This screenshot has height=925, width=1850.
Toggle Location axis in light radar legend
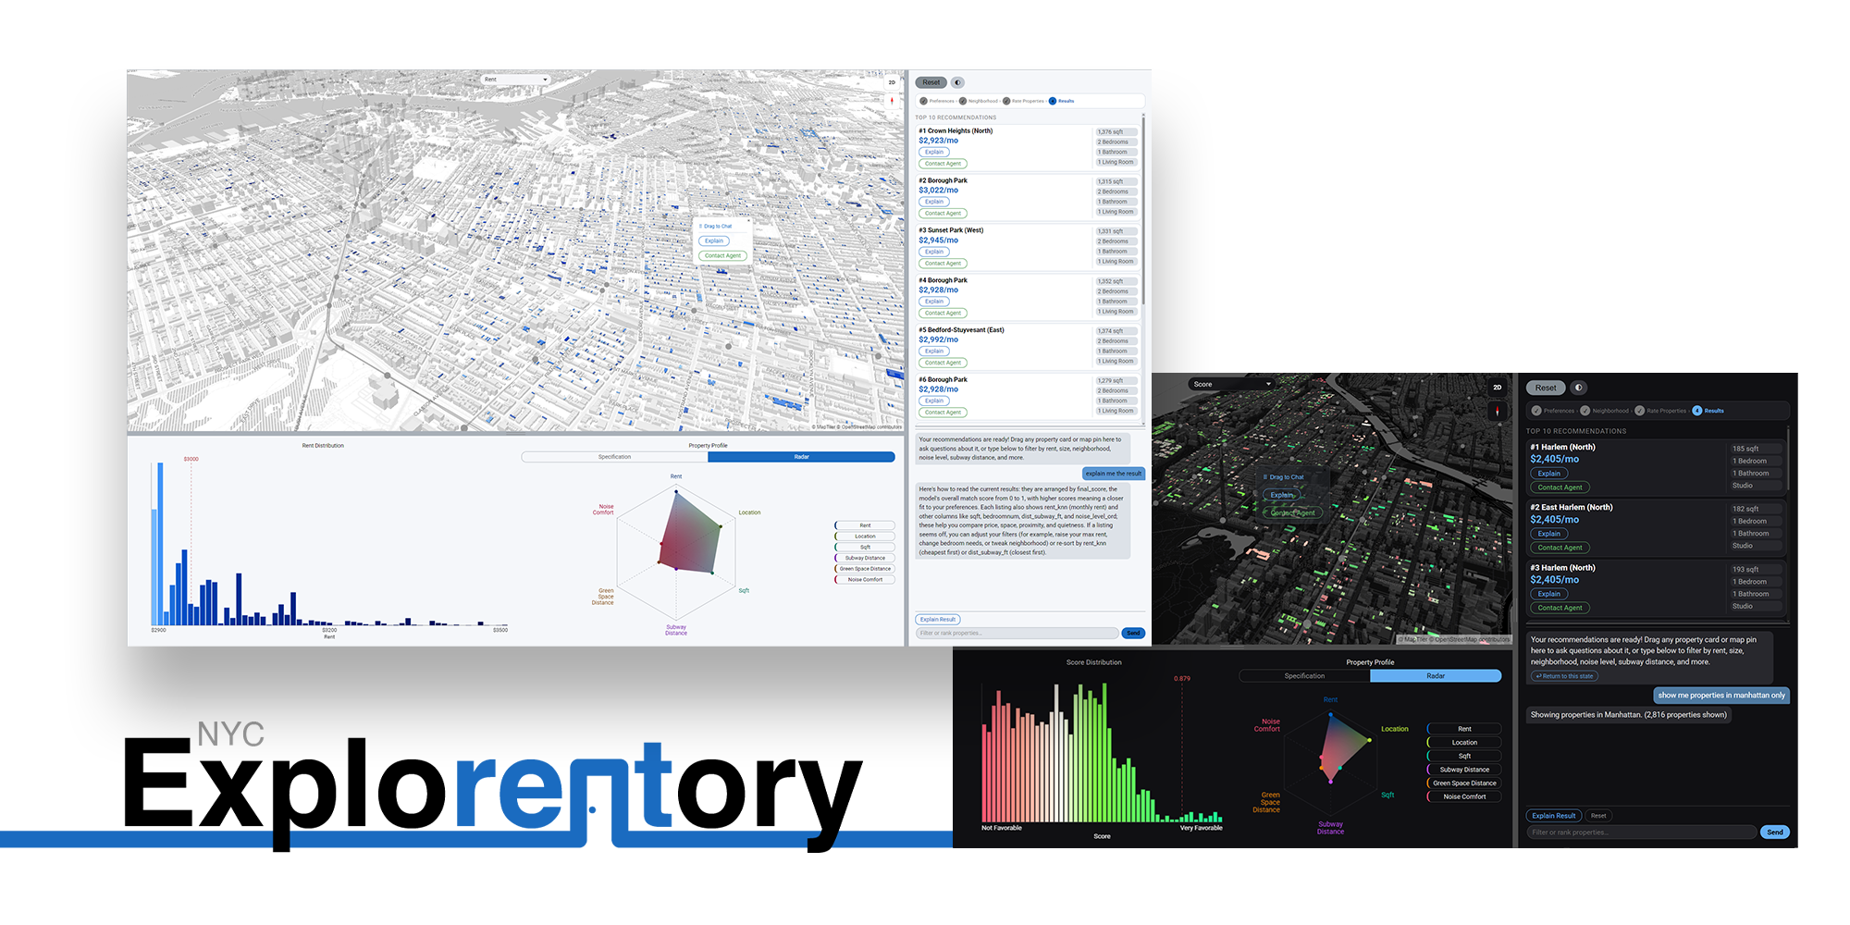point(865,536)
